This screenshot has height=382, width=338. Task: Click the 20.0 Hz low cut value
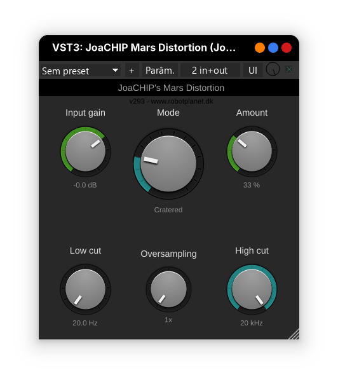tap(85, 323)
